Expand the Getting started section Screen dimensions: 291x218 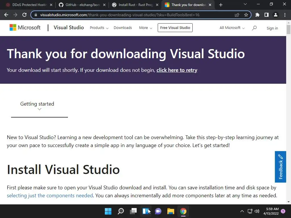[x=39, y=106]
